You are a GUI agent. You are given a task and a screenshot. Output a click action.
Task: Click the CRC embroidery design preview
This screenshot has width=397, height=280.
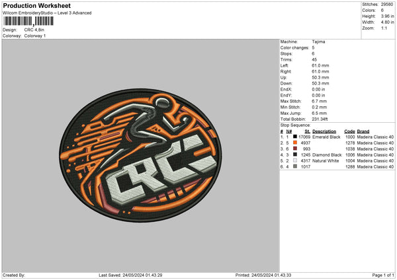coord(140,155)
